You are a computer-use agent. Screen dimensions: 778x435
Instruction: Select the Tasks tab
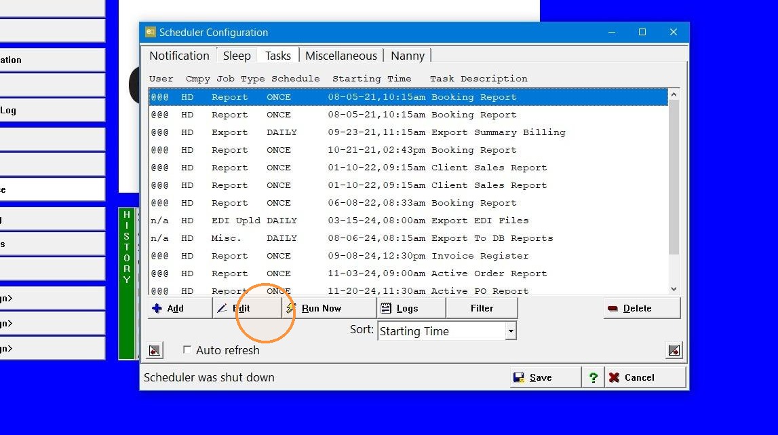coord(278,55)
